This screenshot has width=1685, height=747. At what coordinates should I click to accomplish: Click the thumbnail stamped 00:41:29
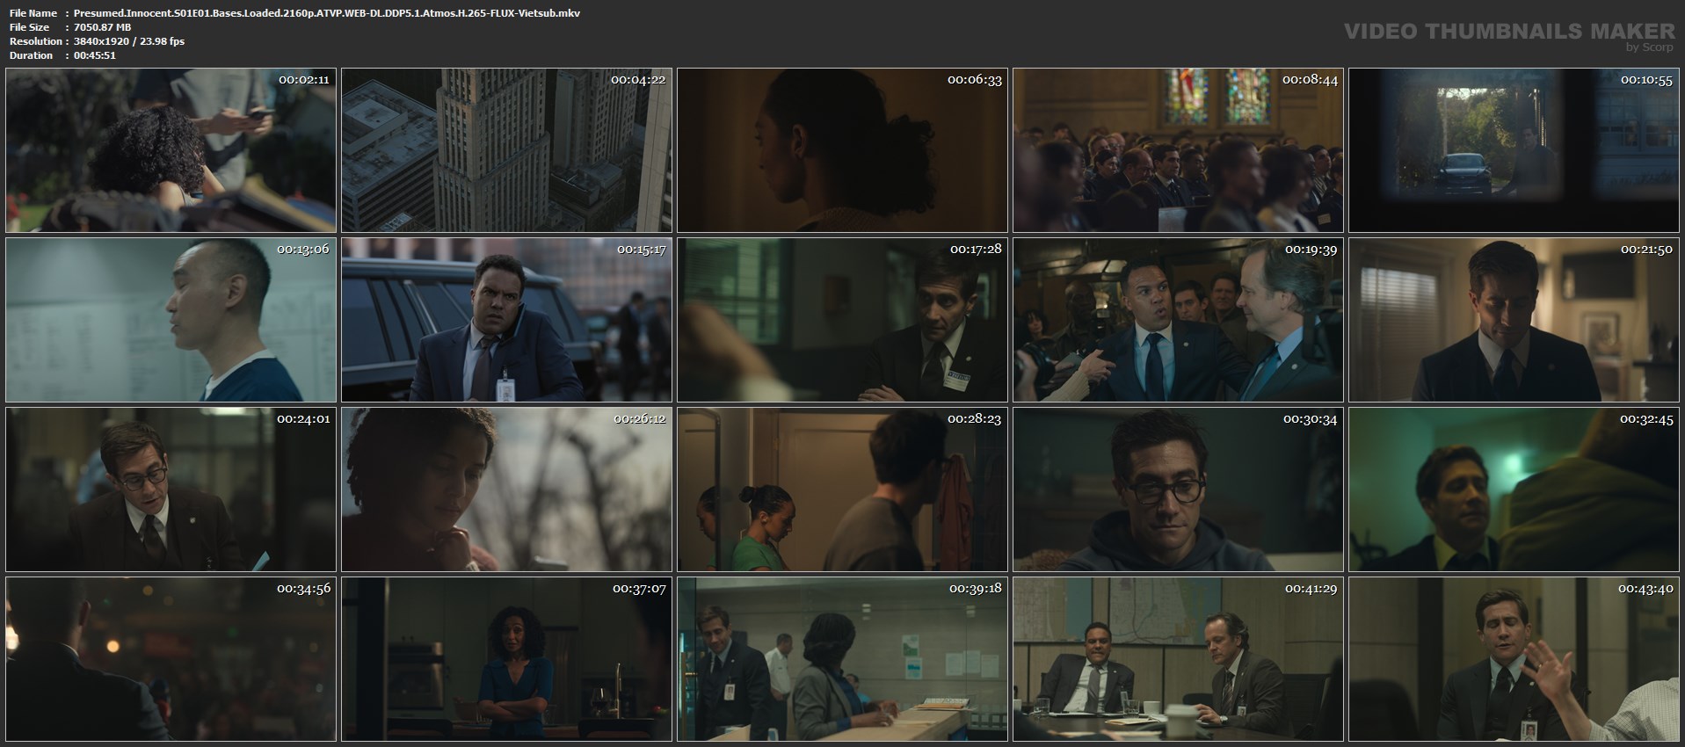point(1179,659)
